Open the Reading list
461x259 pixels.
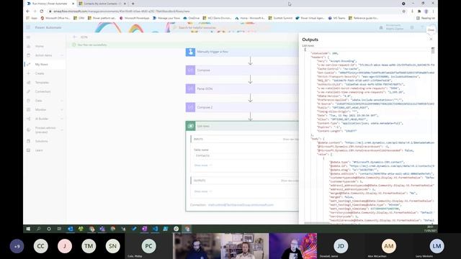[426, 18]
